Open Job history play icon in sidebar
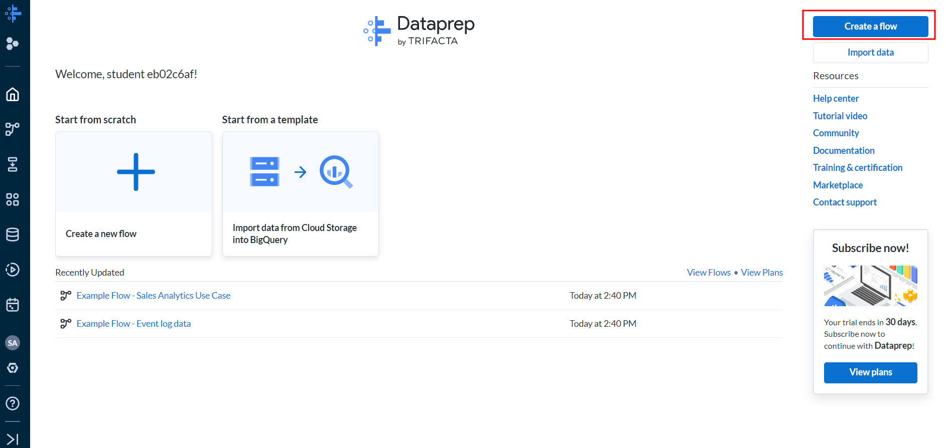This screenshot has height=448, width=946. (13, 270)
